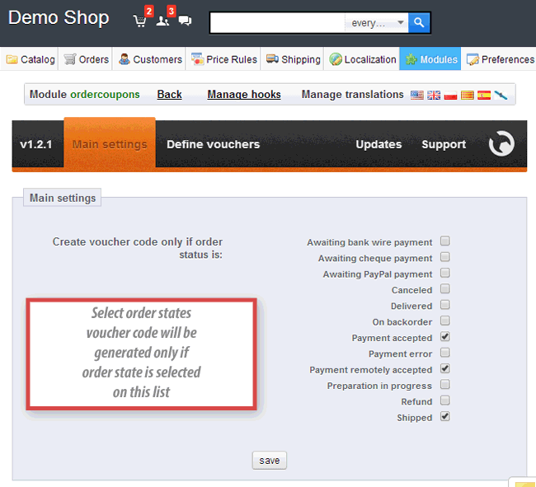Click 'Create voucher code only if order status is:' label

point(138,248)
